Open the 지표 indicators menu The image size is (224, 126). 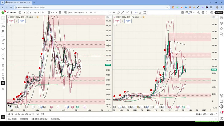51,12
